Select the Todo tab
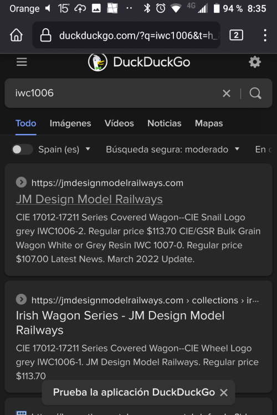 [25, 123]
